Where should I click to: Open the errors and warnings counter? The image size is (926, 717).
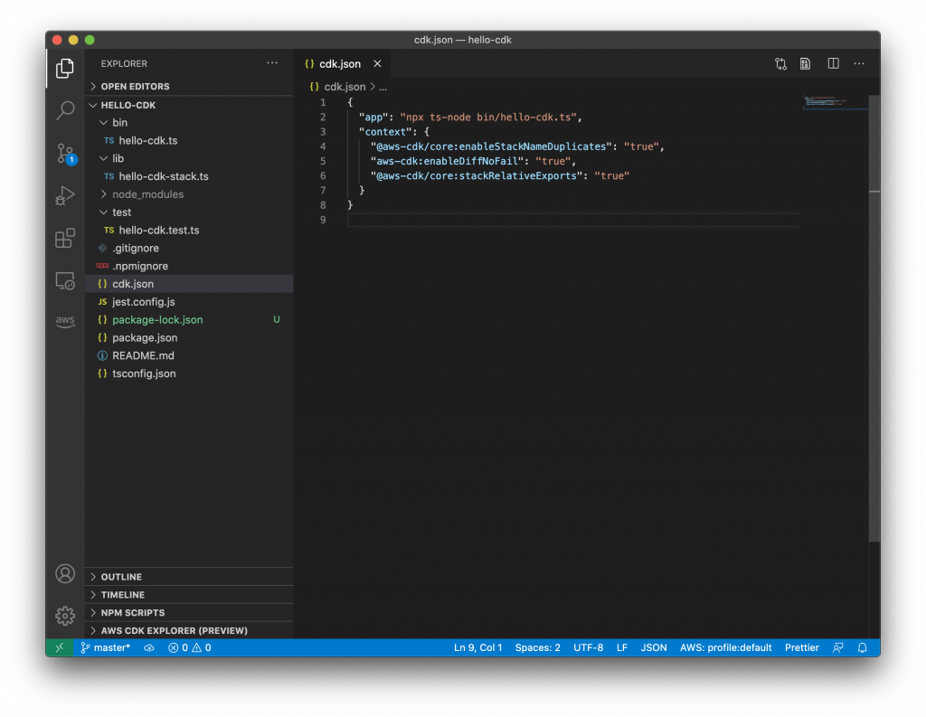[x=190, y=648]
